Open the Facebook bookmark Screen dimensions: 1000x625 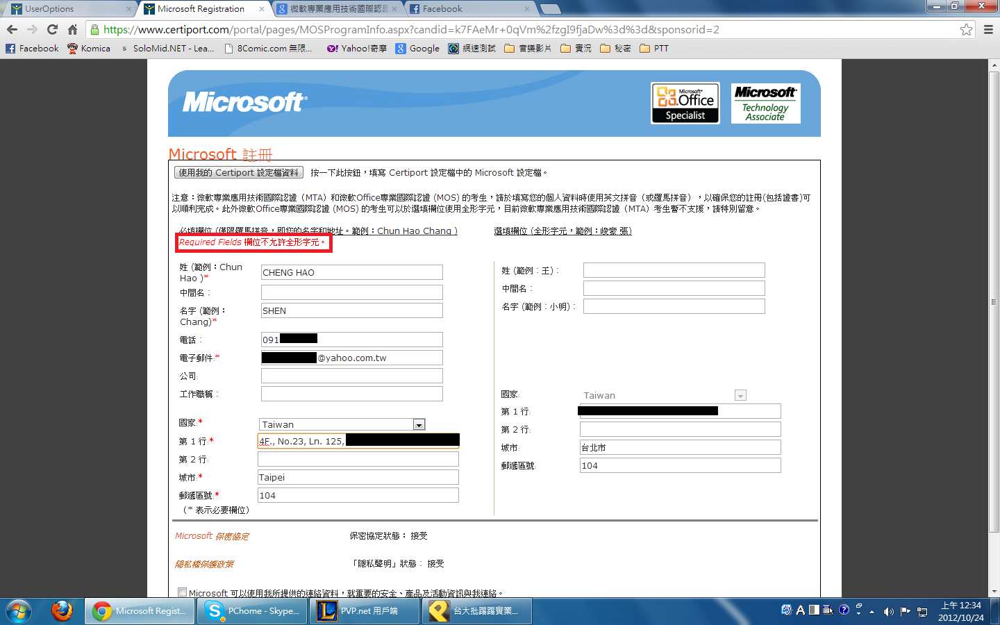[x=32, y=48]
